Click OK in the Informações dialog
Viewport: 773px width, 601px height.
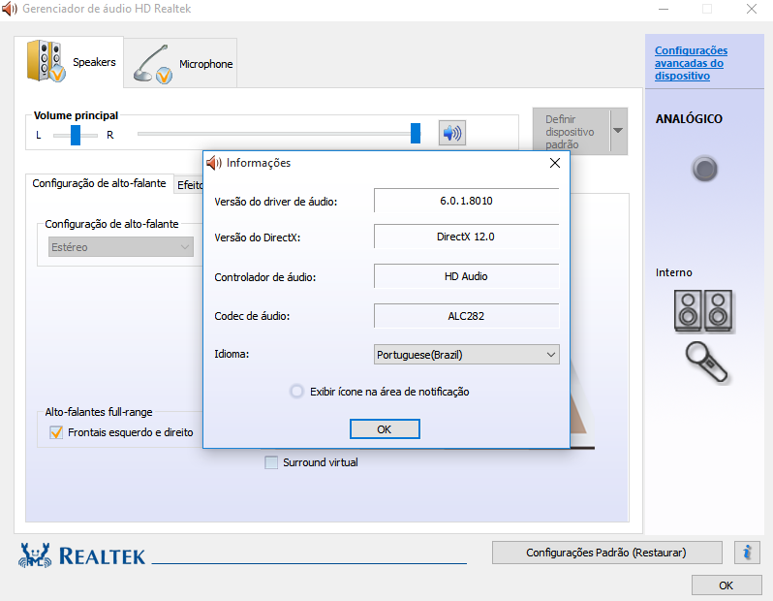385,429
